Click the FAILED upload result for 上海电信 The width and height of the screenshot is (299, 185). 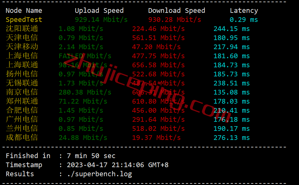pyautogui.click(x=85, y=56)
